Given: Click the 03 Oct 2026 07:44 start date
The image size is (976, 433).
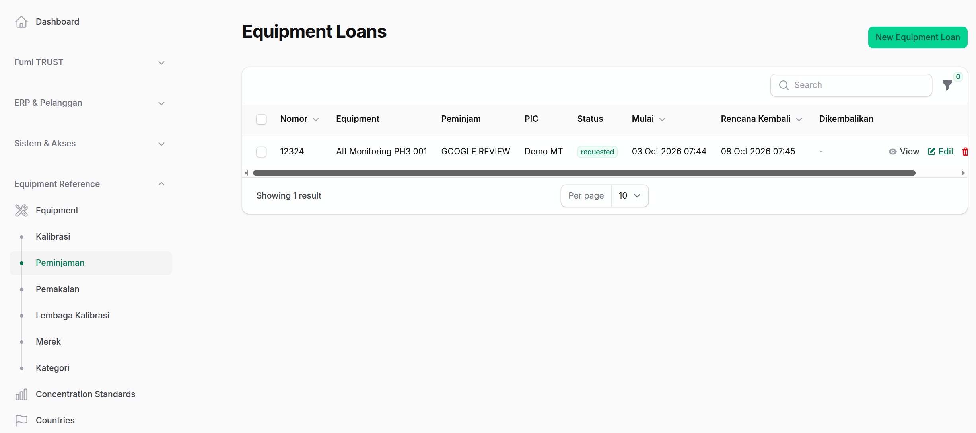Looking at the screenshot, I should (x=669, y=152).
